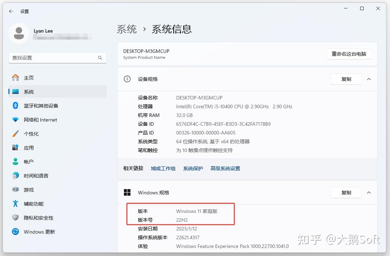Select 帐户 in the sidebar
390x256 pixels.
[58, 161]
